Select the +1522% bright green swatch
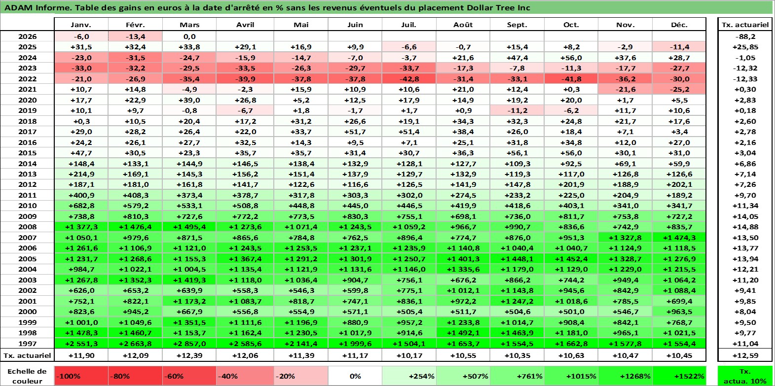Viewport: 775px width, 386px height. [679, 376]
